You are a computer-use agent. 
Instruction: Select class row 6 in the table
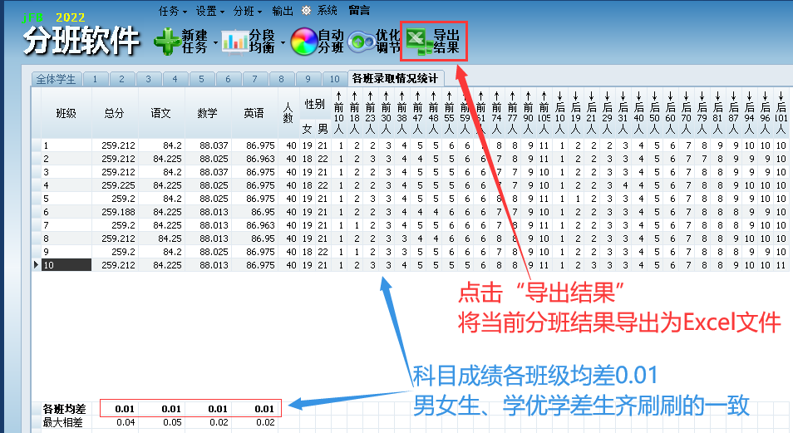tap(410, 212)
